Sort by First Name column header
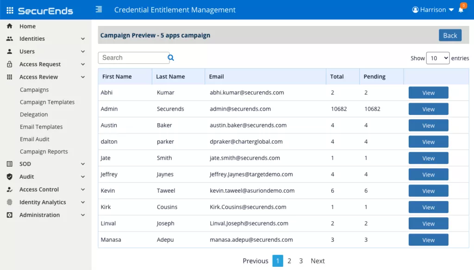Viewport: 474px width, 270px height. pos(125,76)
